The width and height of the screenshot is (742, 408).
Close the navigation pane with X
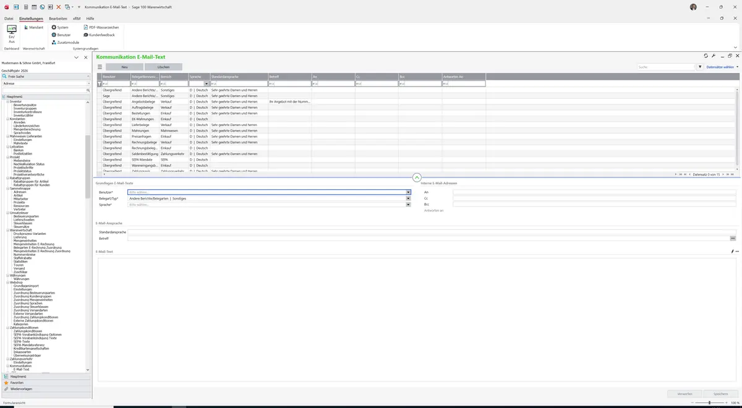tap(85, 57)
